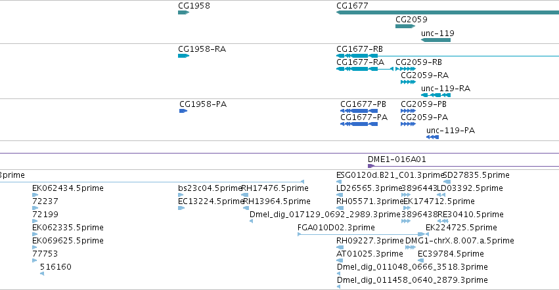559x290 pixels.
Task: Click the RH05571.3prime EST glyph
Action: pyautogui.click(x=340, y=208)
